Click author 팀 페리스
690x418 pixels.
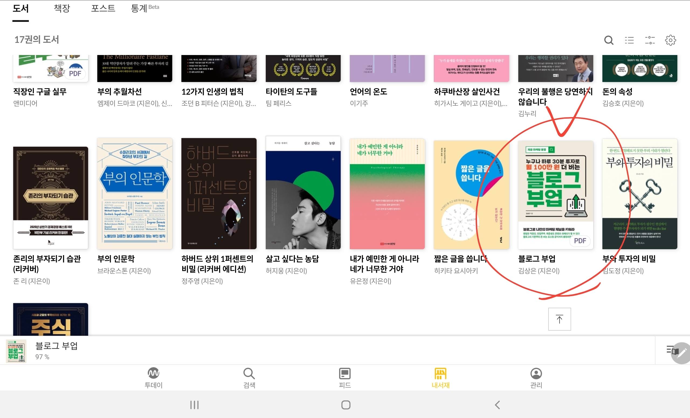278,103
